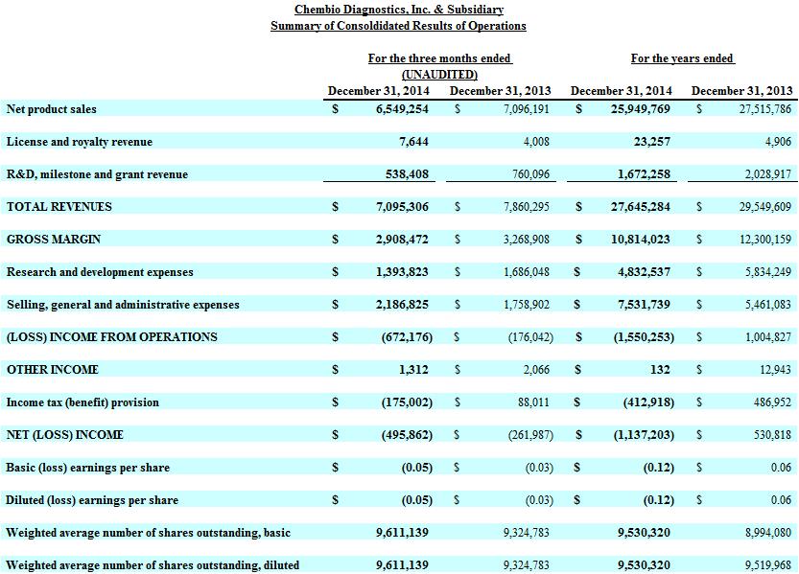Click the value 88,011
The width and height of the screenshot is (799, 574).
pos(533,402)
